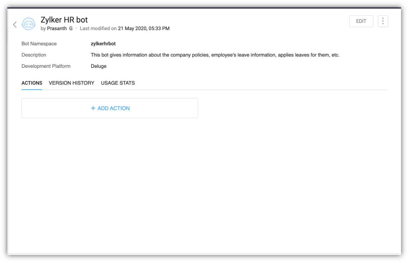Click the 21 May 2020 timestamp
The height and width of the screenshot is (263, 410).
(144, 29)
